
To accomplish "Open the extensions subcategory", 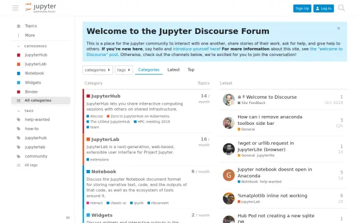I will [x=98, y=160].
